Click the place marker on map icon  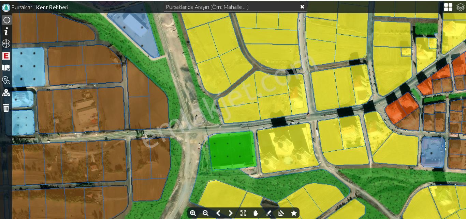coord(6,92)
